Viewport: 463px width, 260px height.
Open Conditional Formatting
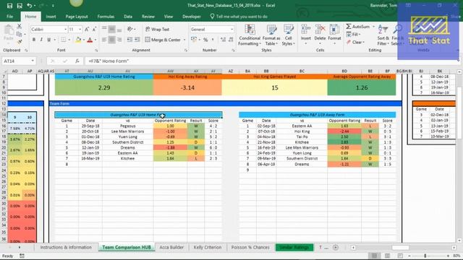point(250,35)
